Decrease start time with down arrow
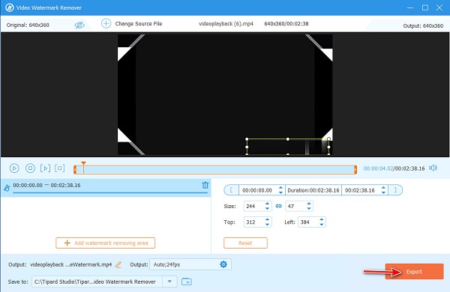450x292 pixels. (x=280, y=192)
